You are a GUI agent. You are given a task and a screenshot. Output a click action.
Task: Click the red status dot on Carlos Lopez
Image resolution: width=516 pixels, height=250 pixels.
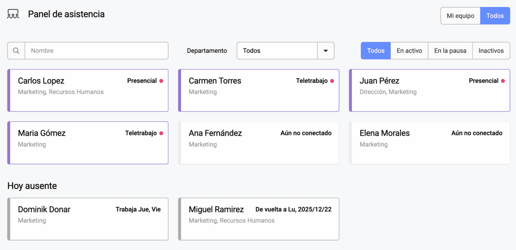coord(161,81)
